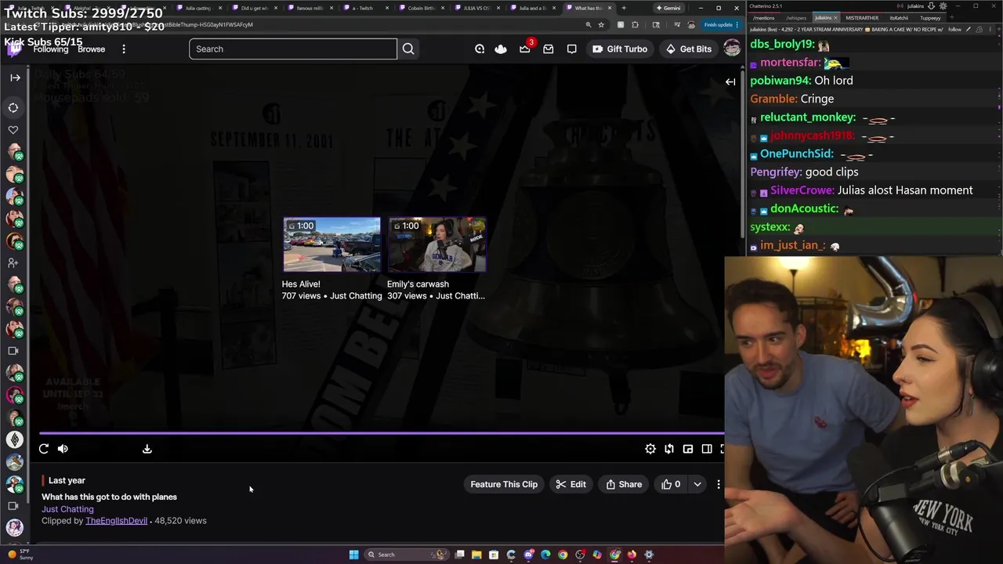Expand the left sidebar with the arrow icon
Screen dimensions: 1003x564
[15, 78]
